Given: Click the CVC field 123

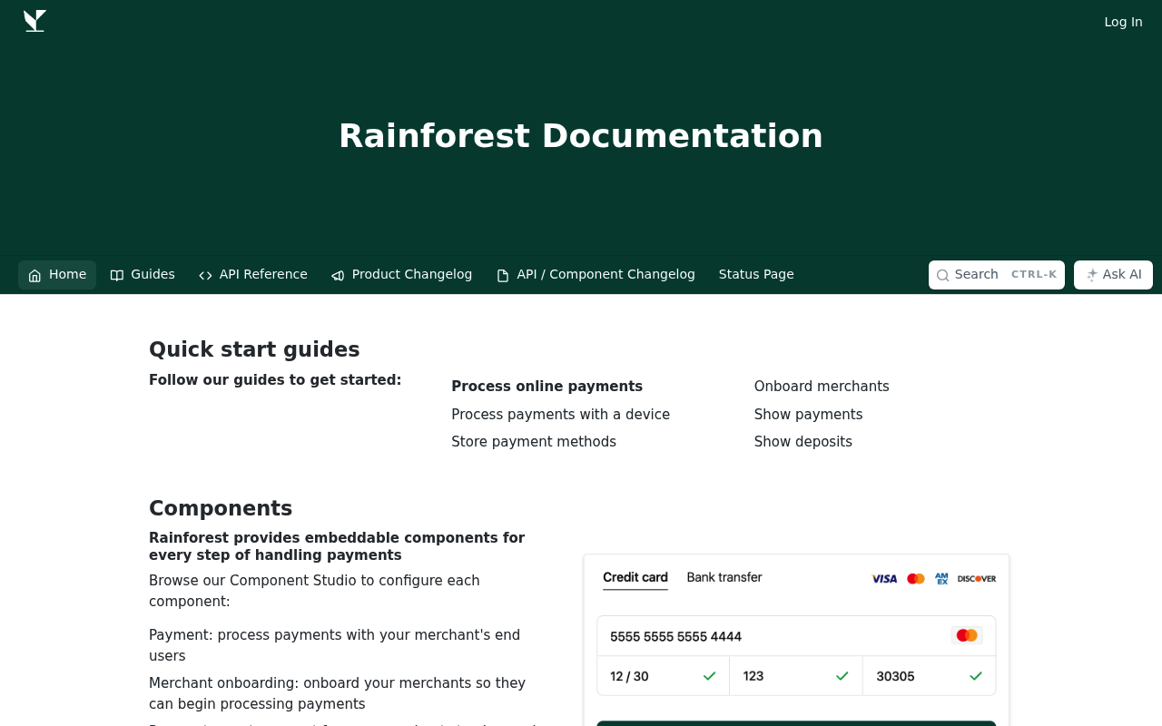Looking at the screenshot, I should pyautogui.click(x=796, y=676).
